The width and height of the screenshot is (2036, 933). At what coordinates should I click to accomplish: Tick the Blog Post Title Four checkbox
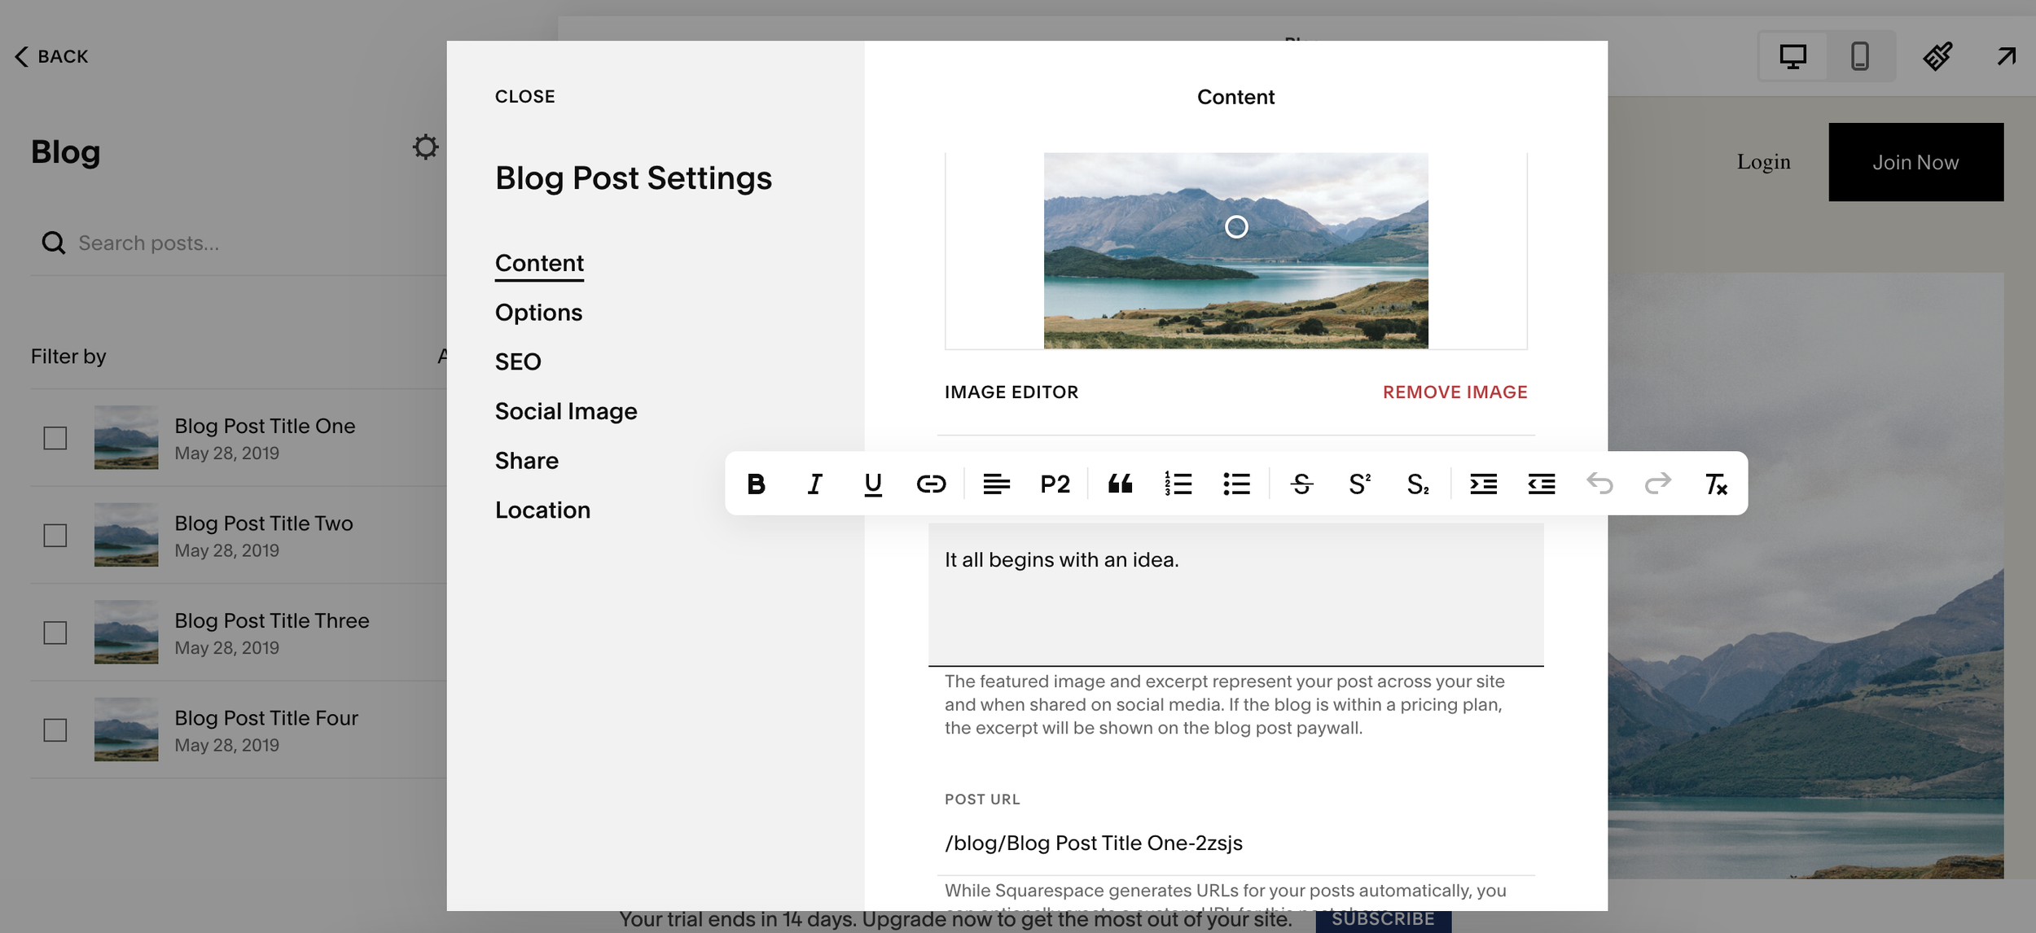click(x=55, y=730)
